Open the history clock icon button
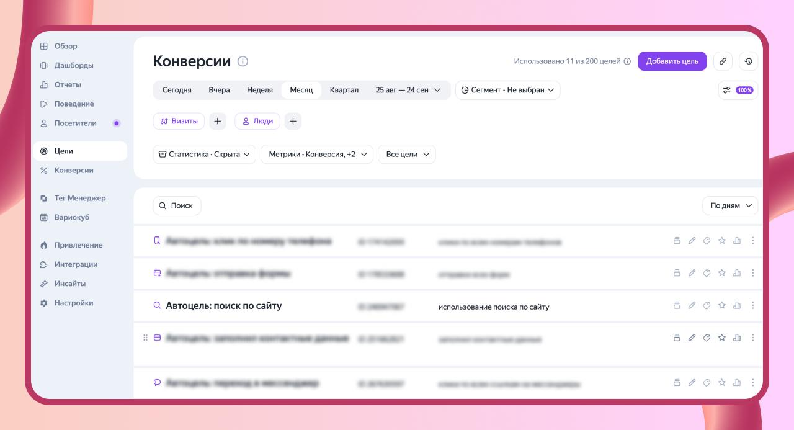This screenshot has height=430, width=794. (x=749, y=61)
